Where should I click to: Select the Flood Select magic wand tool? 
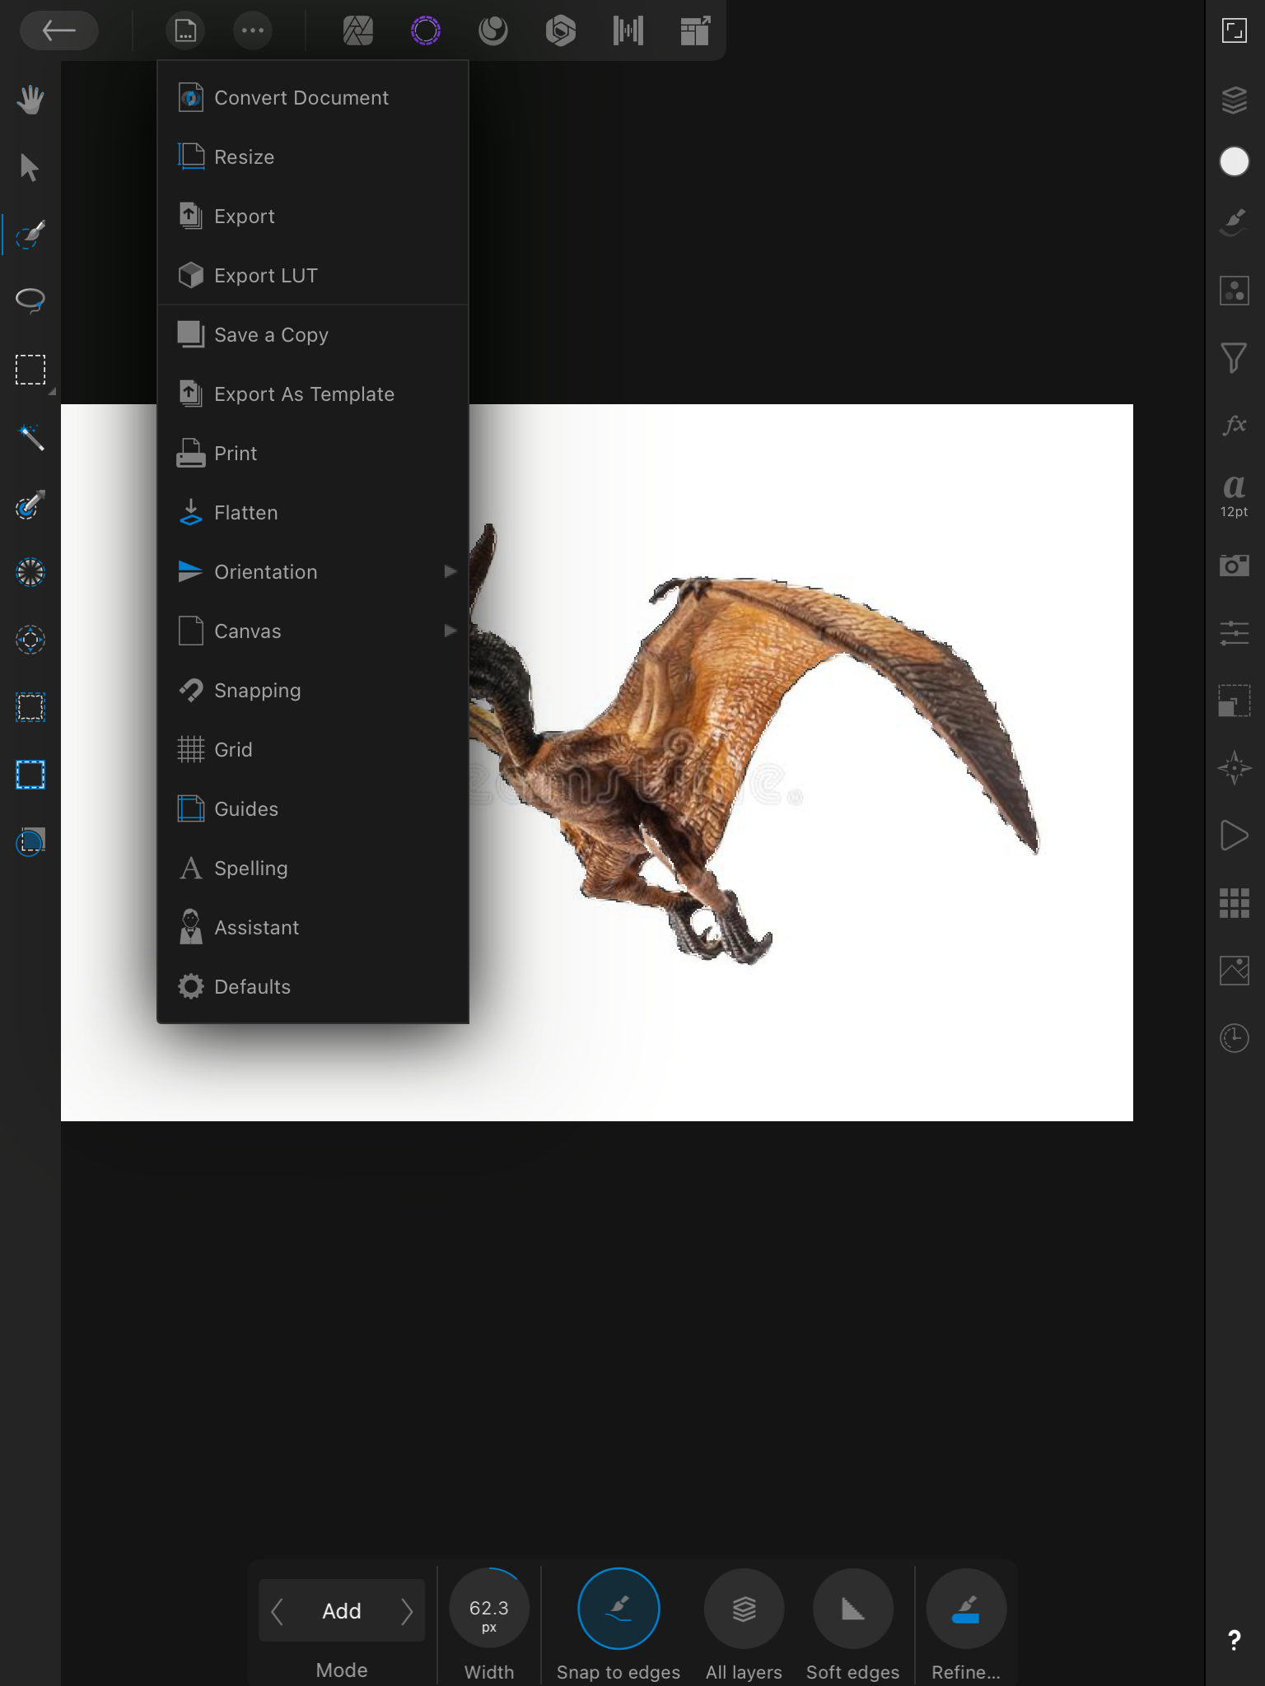coord(30,438)
